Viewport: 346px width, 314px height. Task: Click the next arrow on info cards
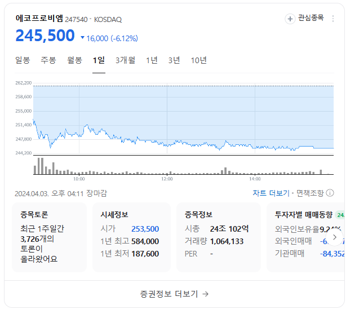(x=335, y=237)
